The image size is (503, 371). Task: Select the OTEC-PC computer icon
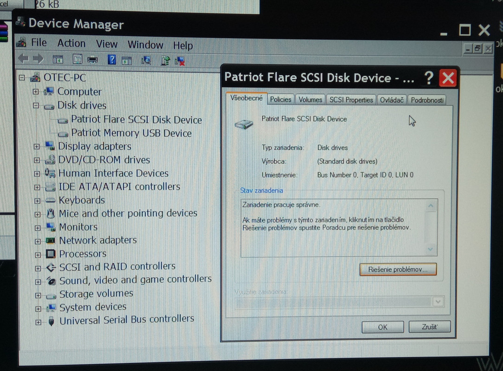(x=35, y=77)
